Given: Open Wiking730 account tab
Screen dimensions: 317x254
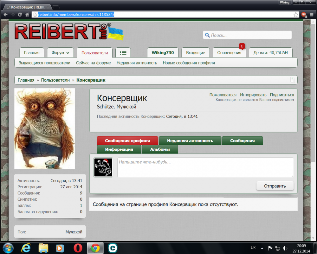Looking at the screenshot, I should [163, 53].
